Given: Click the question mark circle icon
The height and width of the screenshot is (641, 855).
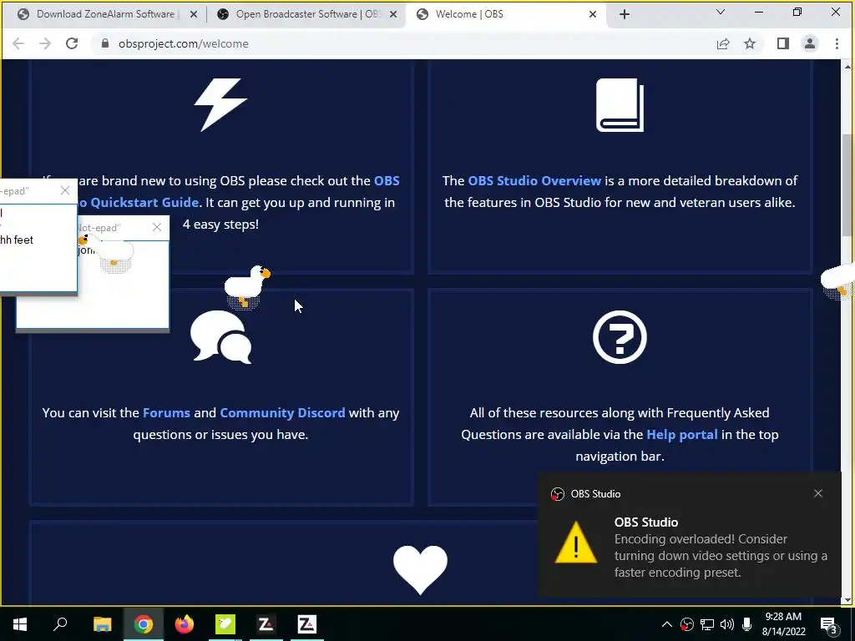Looking at the screenshot, I should 620,337.
